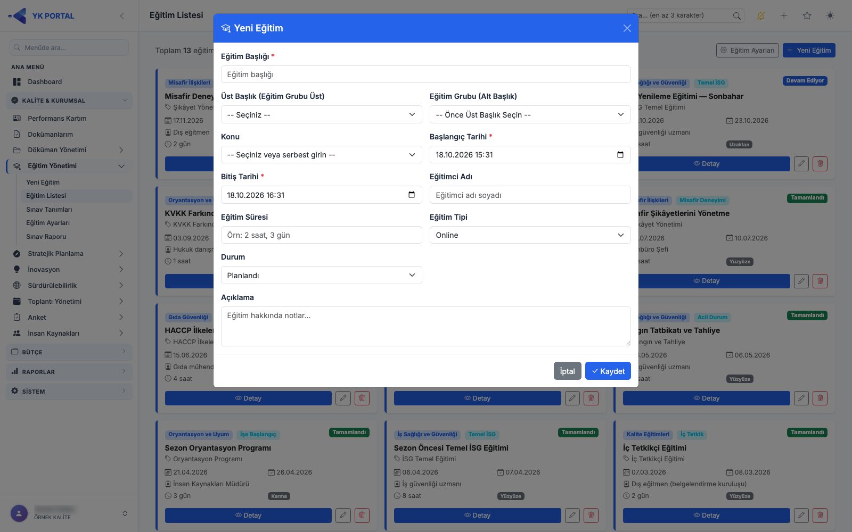The width and height of the screenshot is (852, 532).
Task: Open the Eğitim Grubu (Alt Başlık) dropdown
Action: pyautogui.click(x=530, y=114)
